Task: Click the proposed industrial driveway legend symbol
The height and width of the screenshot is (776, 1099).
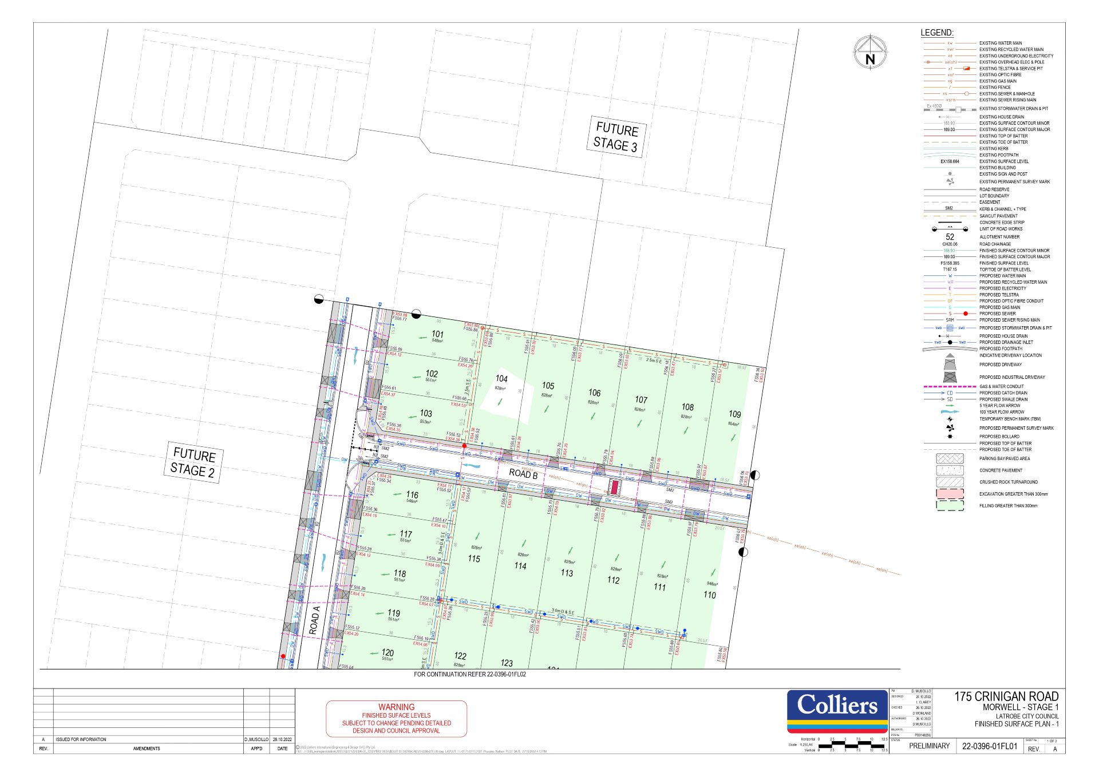Action: click(950, 377)
